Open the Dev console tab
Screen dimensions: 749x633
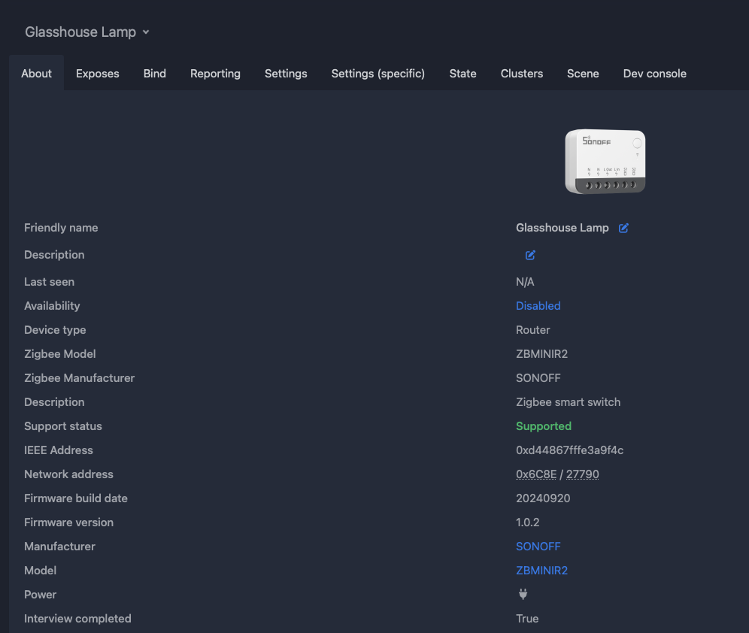tap(654, 74)
